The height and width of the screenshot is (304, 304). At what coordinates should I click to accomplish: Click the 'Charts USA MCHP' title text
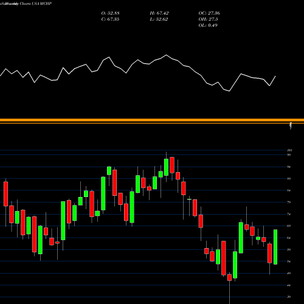tap(36, 4)
